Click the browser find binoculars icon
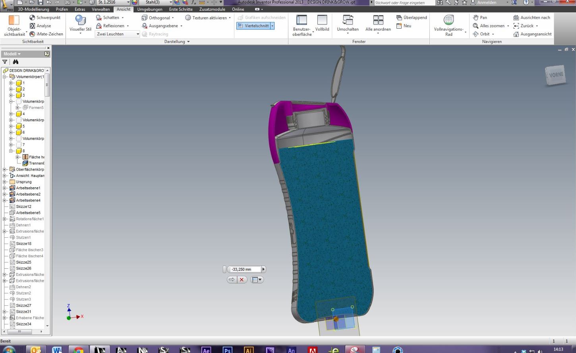Image resolution: width=576 pixels, height=353 pixels. [15, 62]
